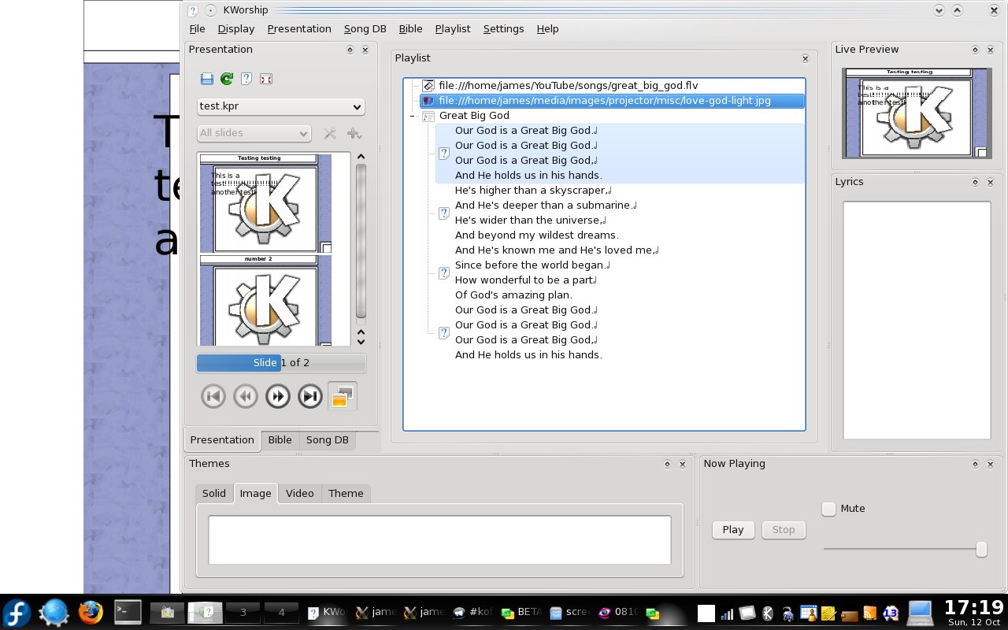This screenshot has height=630, width=1008.
Task: Click the red arrows fullscreen icon
Action: [266, 79]
